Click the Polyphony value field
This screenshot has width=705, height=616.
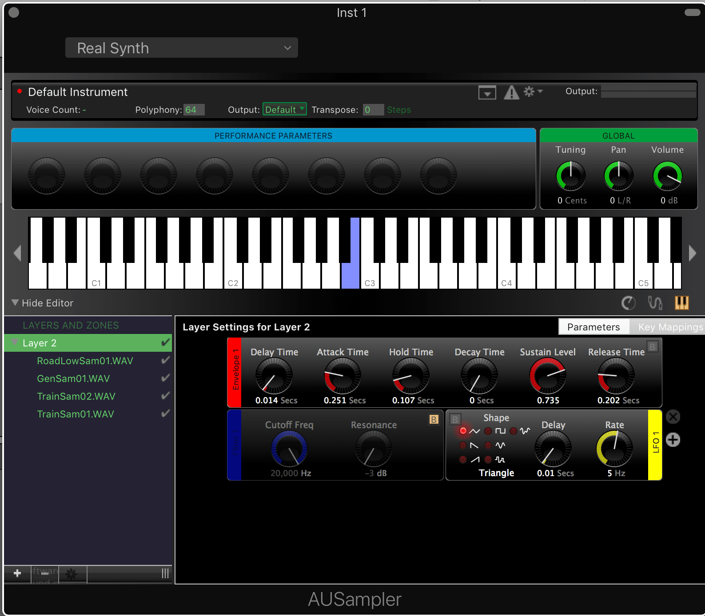(194, 110)
